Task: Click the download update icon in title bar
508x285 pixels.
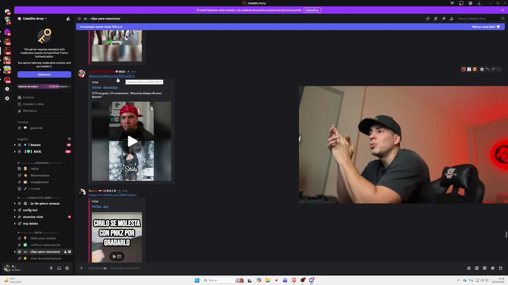Action: click(479, 3)
